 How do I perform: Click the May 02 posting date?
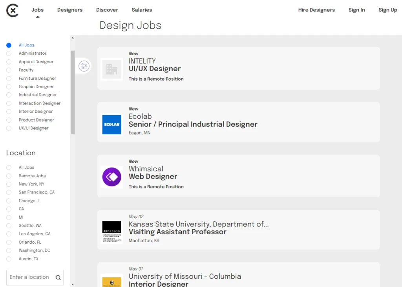[x=136, y=217]
